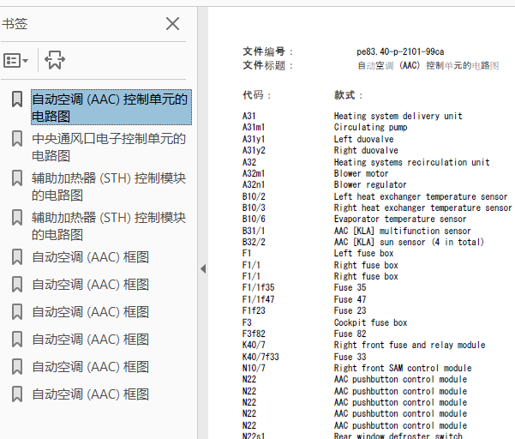Click 'Blower motor' description
The height and width of the screenshot is (439, 515).
pos(362,173)
